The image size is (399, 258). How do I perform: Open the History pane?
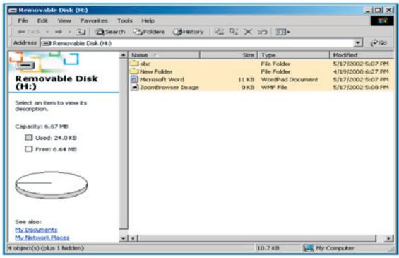click(x=189, y=32)
